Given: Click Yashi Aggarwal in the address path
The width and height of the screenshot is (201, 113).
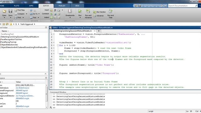Looking at the screenshot, I should click(26, 24).
